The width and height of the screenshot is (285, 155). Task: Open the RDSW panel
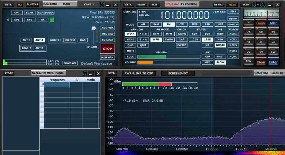coord(141,4)
